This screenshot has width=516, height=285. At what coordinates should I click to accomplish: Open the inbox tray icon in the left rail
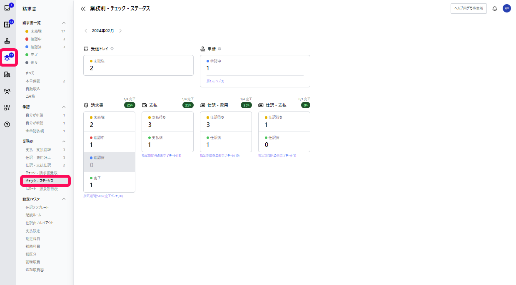click(7, 8)
